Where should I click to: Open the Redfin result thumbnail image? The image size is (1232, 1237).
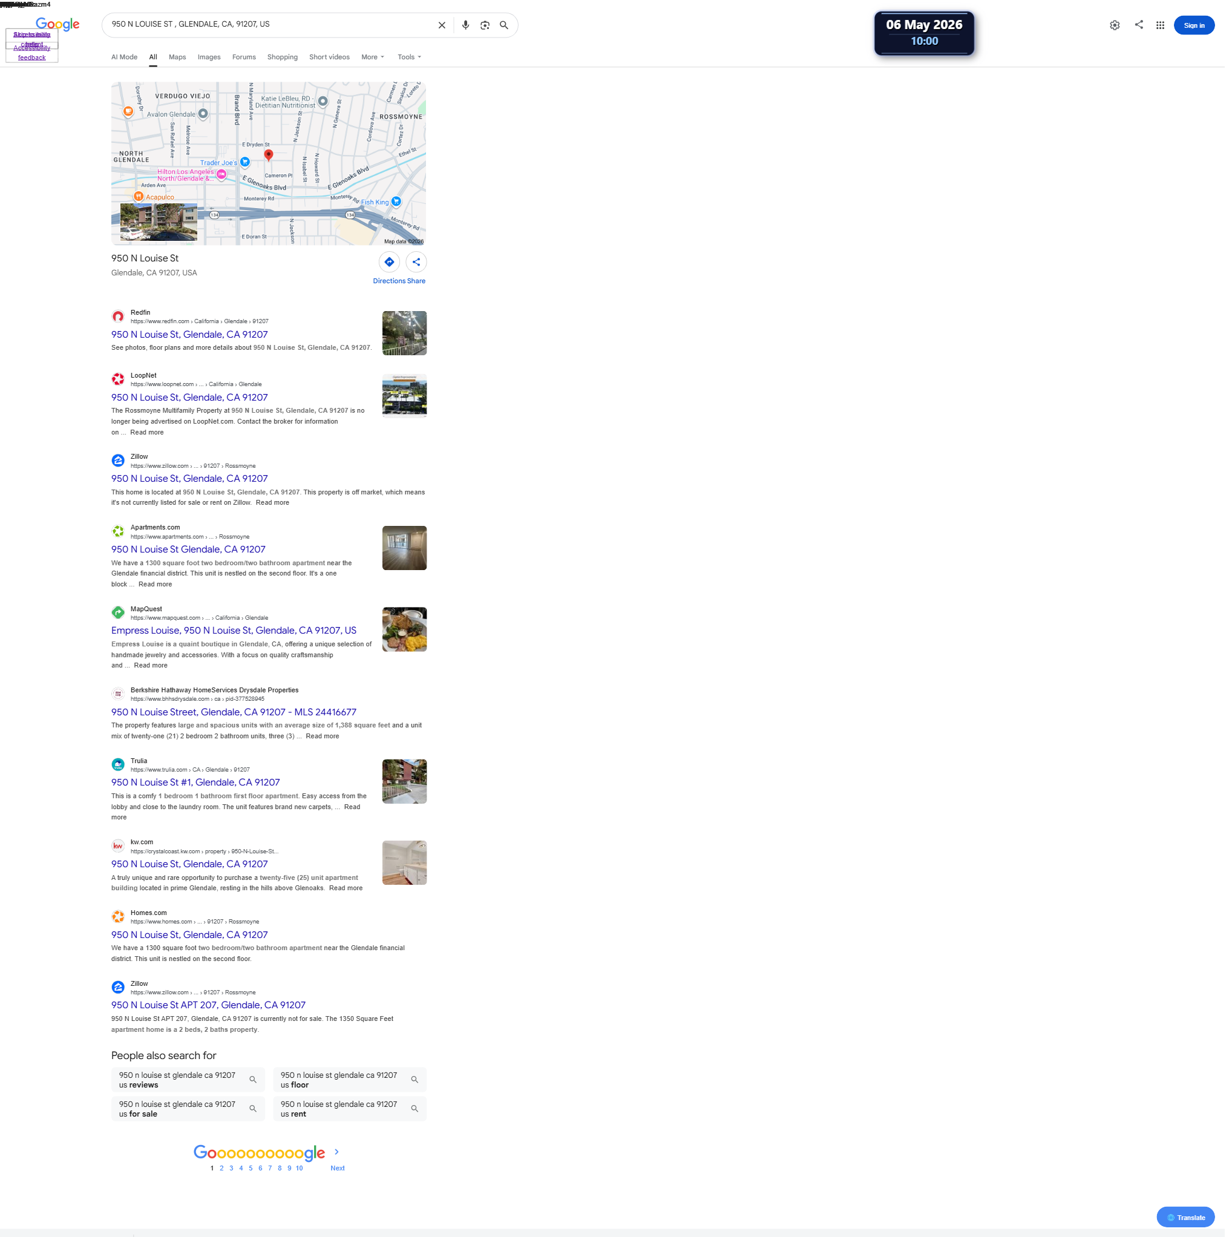(x=405, y=333)
